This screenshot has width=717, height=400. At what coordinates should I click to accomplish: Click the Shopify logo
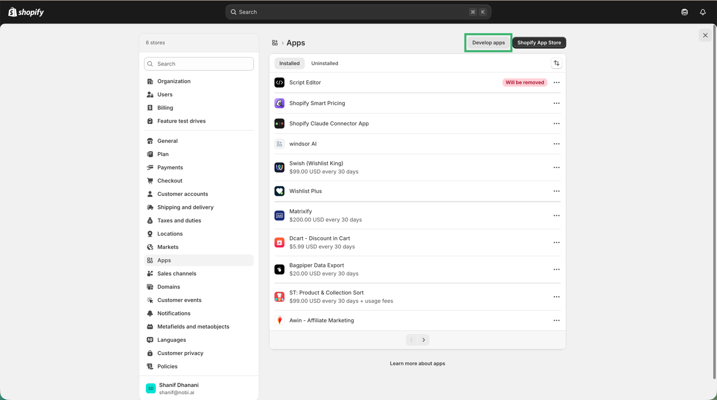[x=26, y=12]
